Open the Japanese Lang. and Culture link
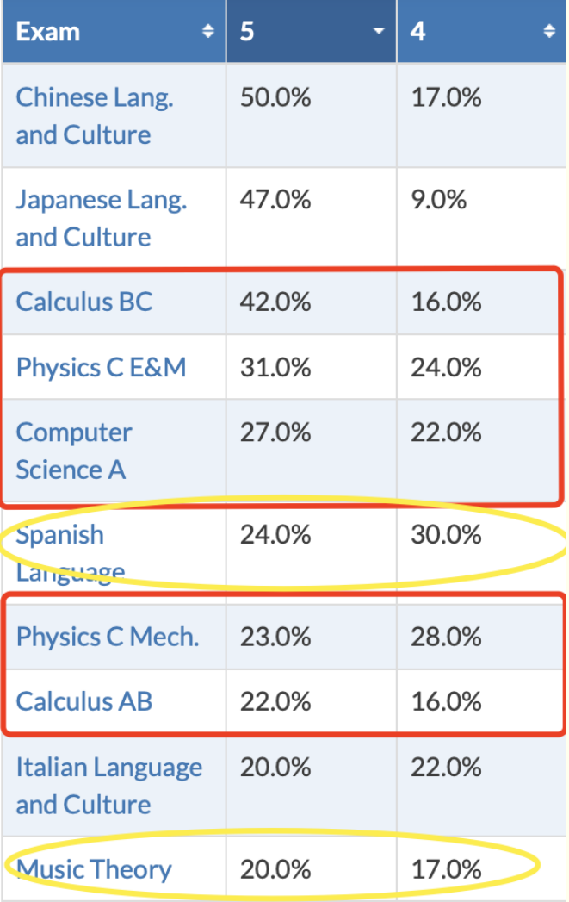This screenshot has height=902, width=569. point(102,218)
